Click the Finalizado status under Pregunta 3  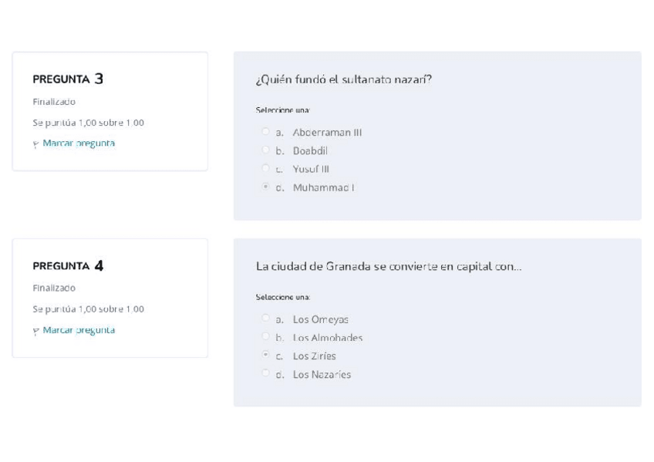(54, 102)
